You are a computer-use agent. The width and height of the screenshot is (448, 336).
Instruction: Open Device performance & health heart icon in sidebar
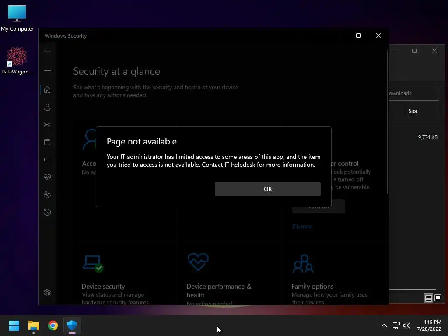click(x=47, y=177)
